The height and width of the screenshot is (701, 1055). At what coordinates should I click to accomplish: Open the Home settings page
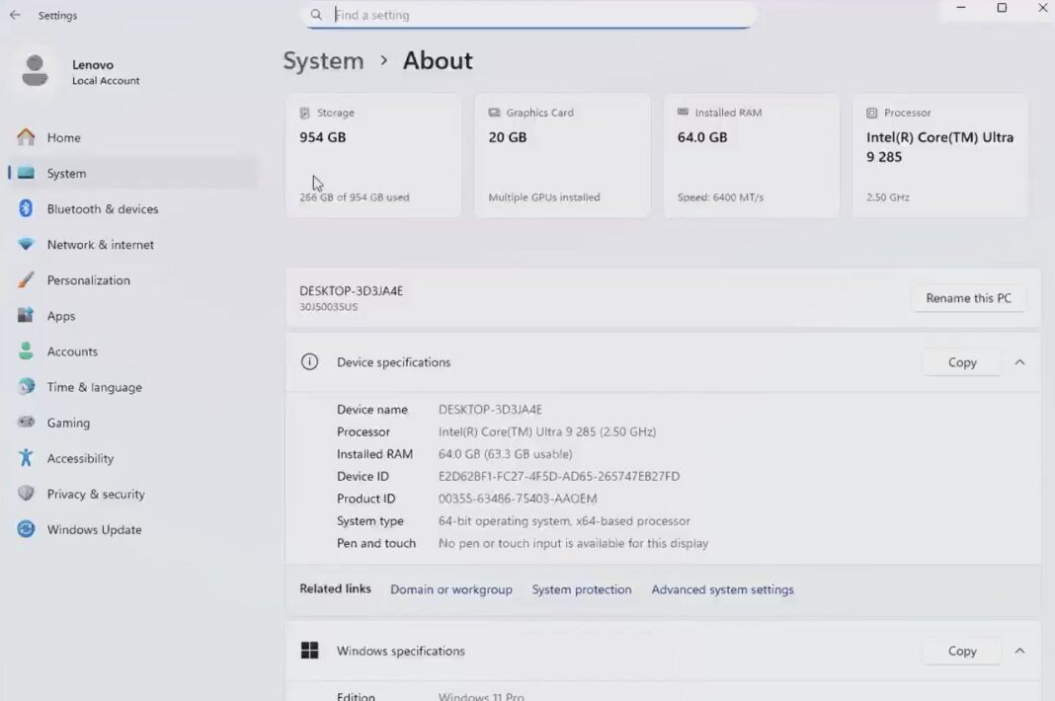click(x=132, y=137)
